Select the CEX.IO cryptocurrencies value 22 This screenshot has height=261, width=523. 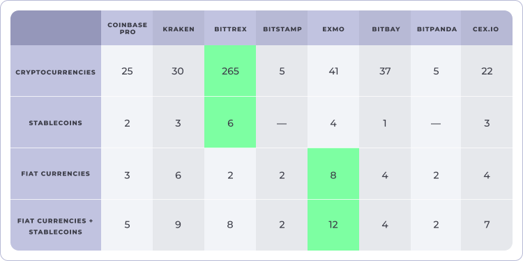[487, 71]
